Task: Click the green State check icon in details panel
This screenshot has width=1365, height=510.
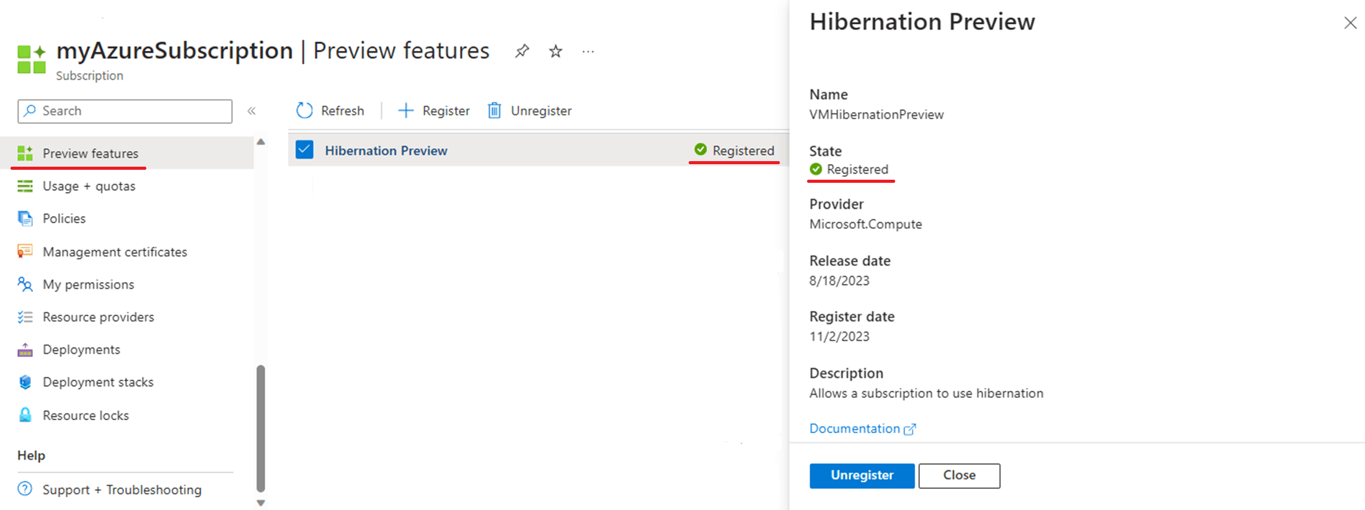Action: (816, 169)
